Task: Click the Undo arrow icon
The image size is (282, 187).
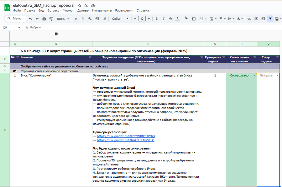Action: tap(30, 19)
